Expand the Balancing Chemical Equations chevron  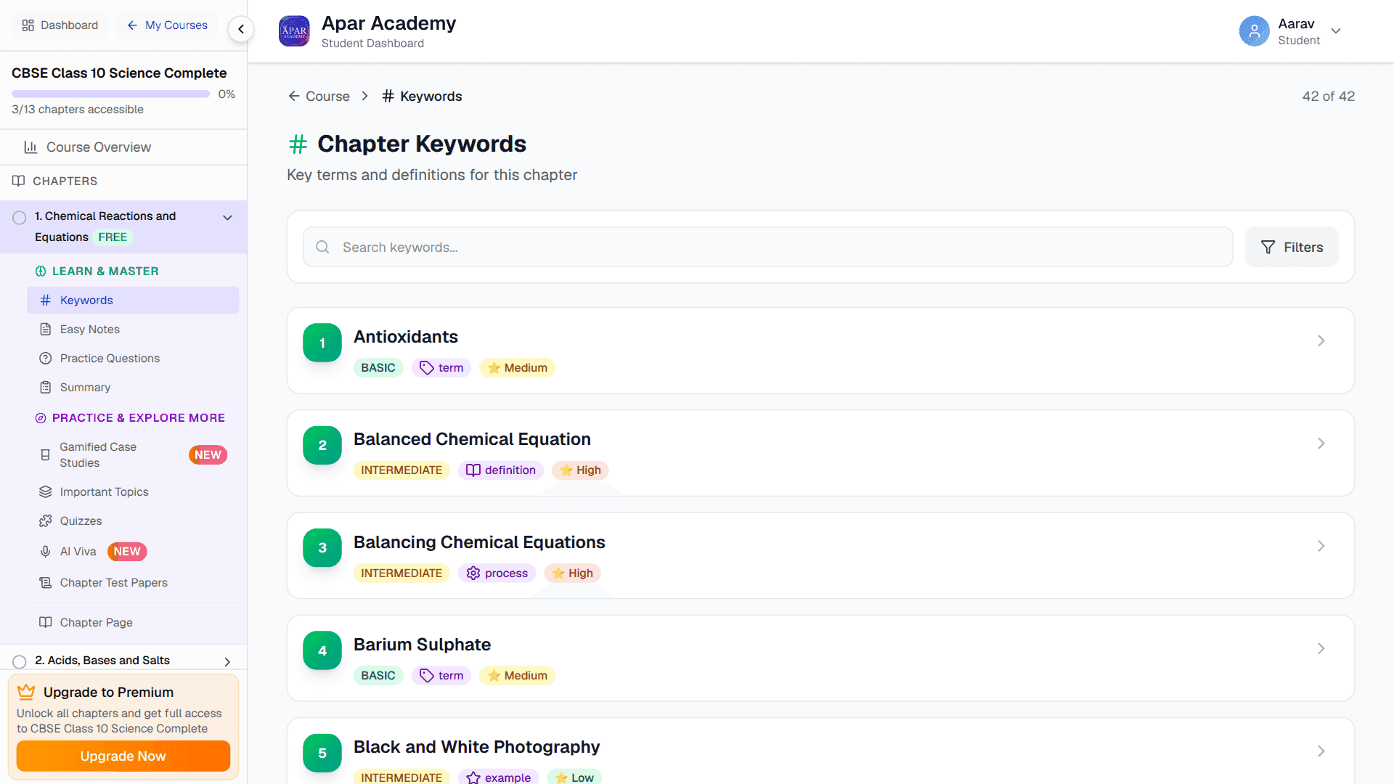(x=1321, y=546)
